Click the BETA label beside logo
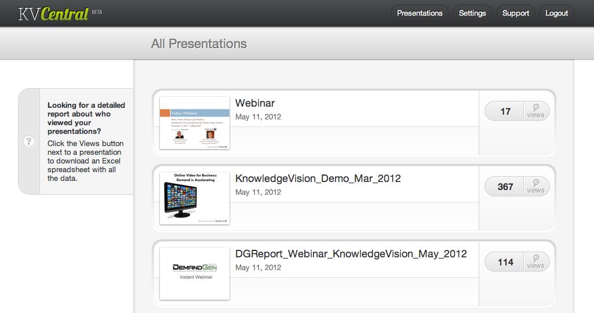Screen dimensions: 594x313 (x=97, y=12)
